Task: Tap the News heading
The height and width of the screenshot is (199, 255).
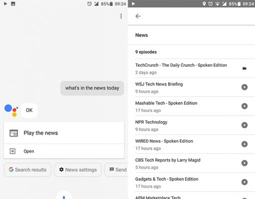Action: tap(141, 35)
